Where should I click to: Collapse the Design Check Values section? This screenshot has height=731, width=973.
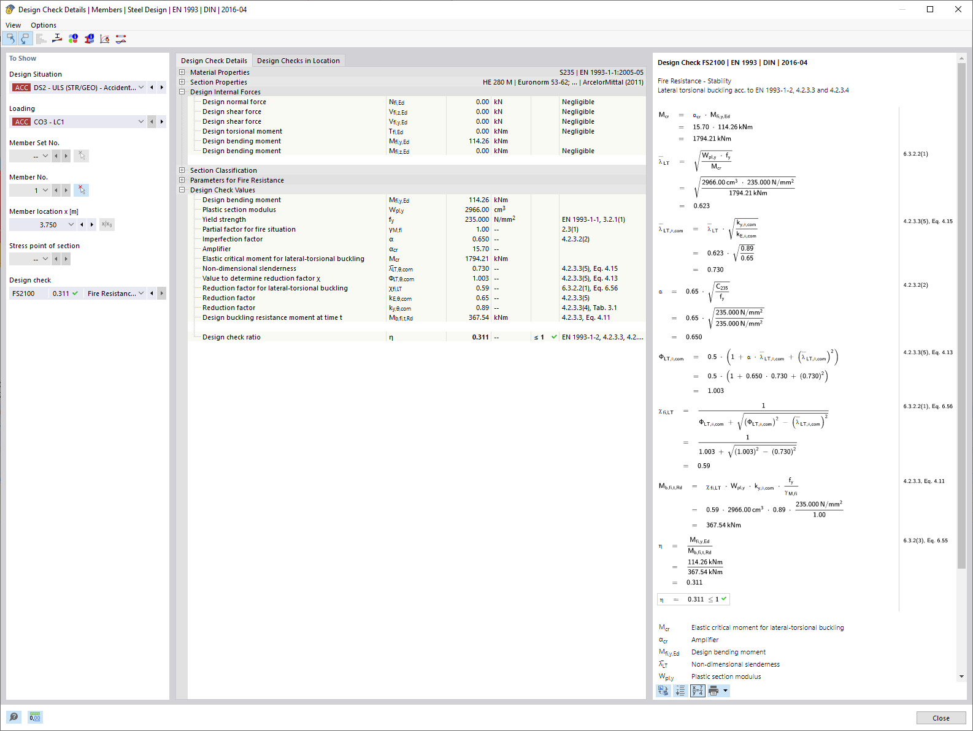pos(182,190)
